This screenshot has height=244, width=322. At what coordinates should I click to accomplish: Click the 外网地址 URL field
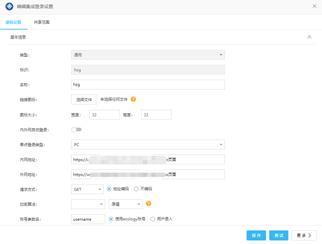point(148,174)
